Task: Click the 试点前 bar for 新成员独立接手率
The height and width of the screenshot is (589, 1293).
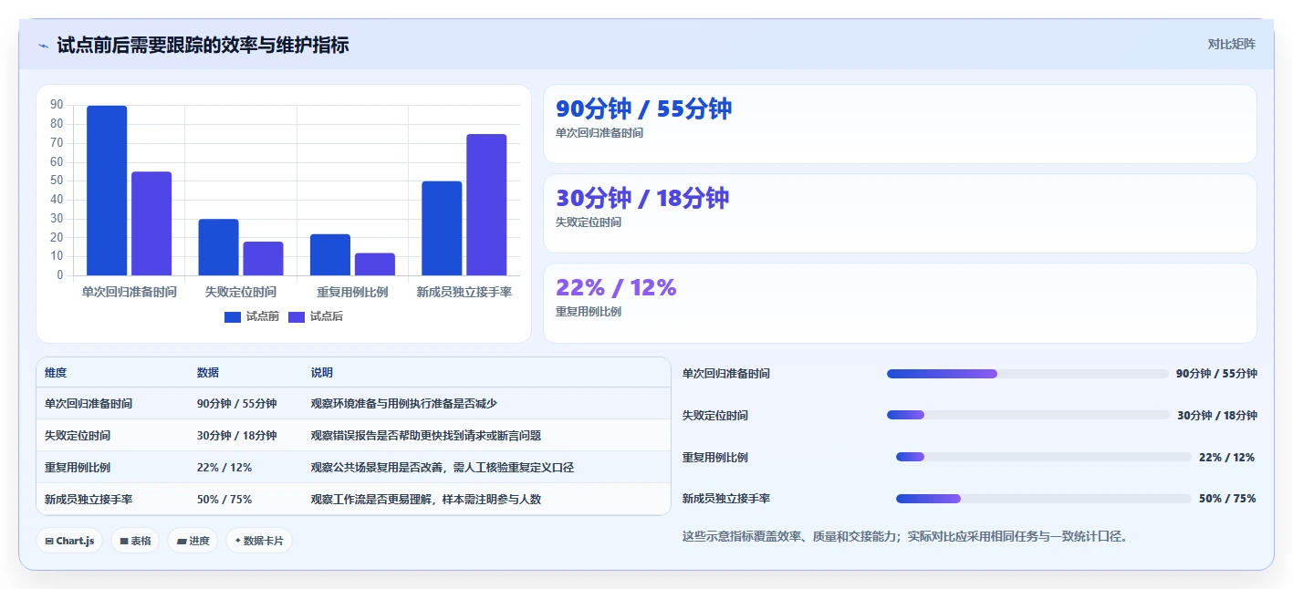Action: [x=442, y=228]
